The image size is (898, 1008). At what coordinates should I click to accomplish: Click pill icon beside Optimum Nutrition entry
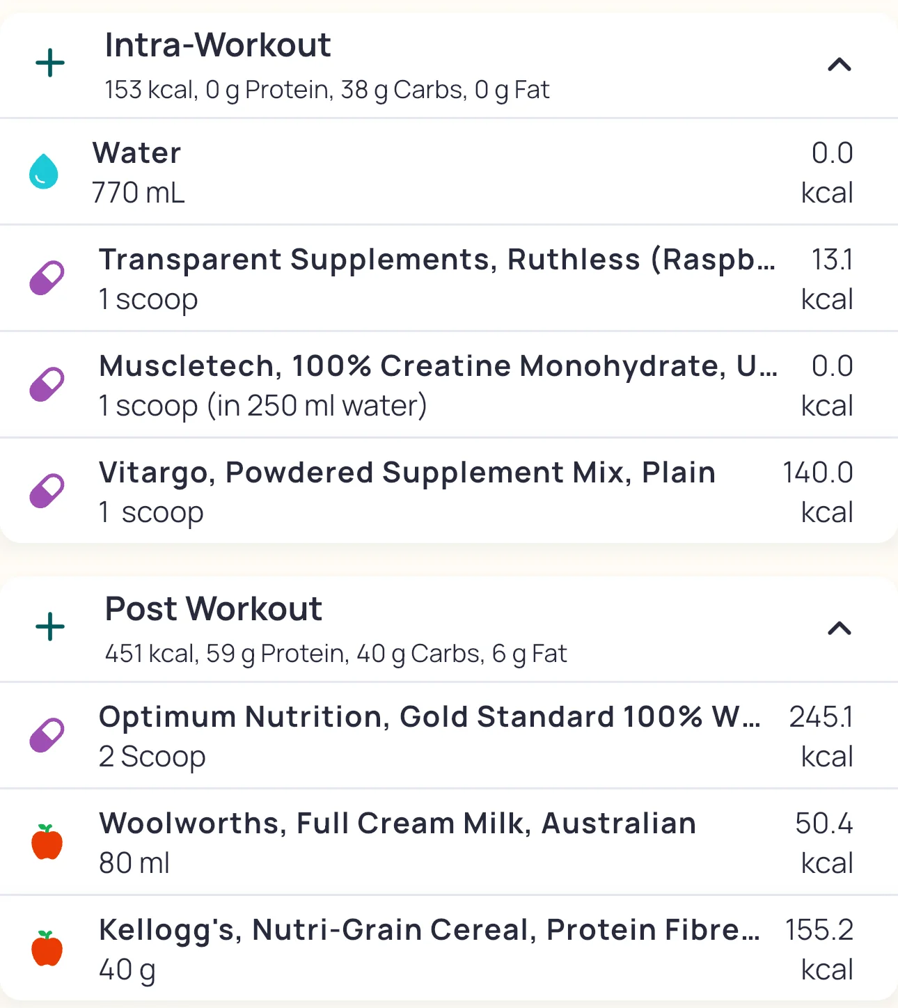[x=47, y=735]
